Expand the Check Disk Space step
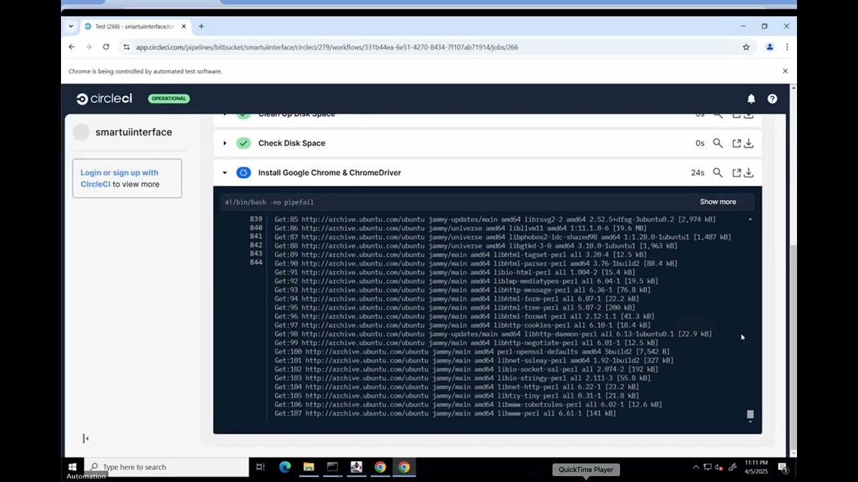858x482 pixels. [225, 143]
